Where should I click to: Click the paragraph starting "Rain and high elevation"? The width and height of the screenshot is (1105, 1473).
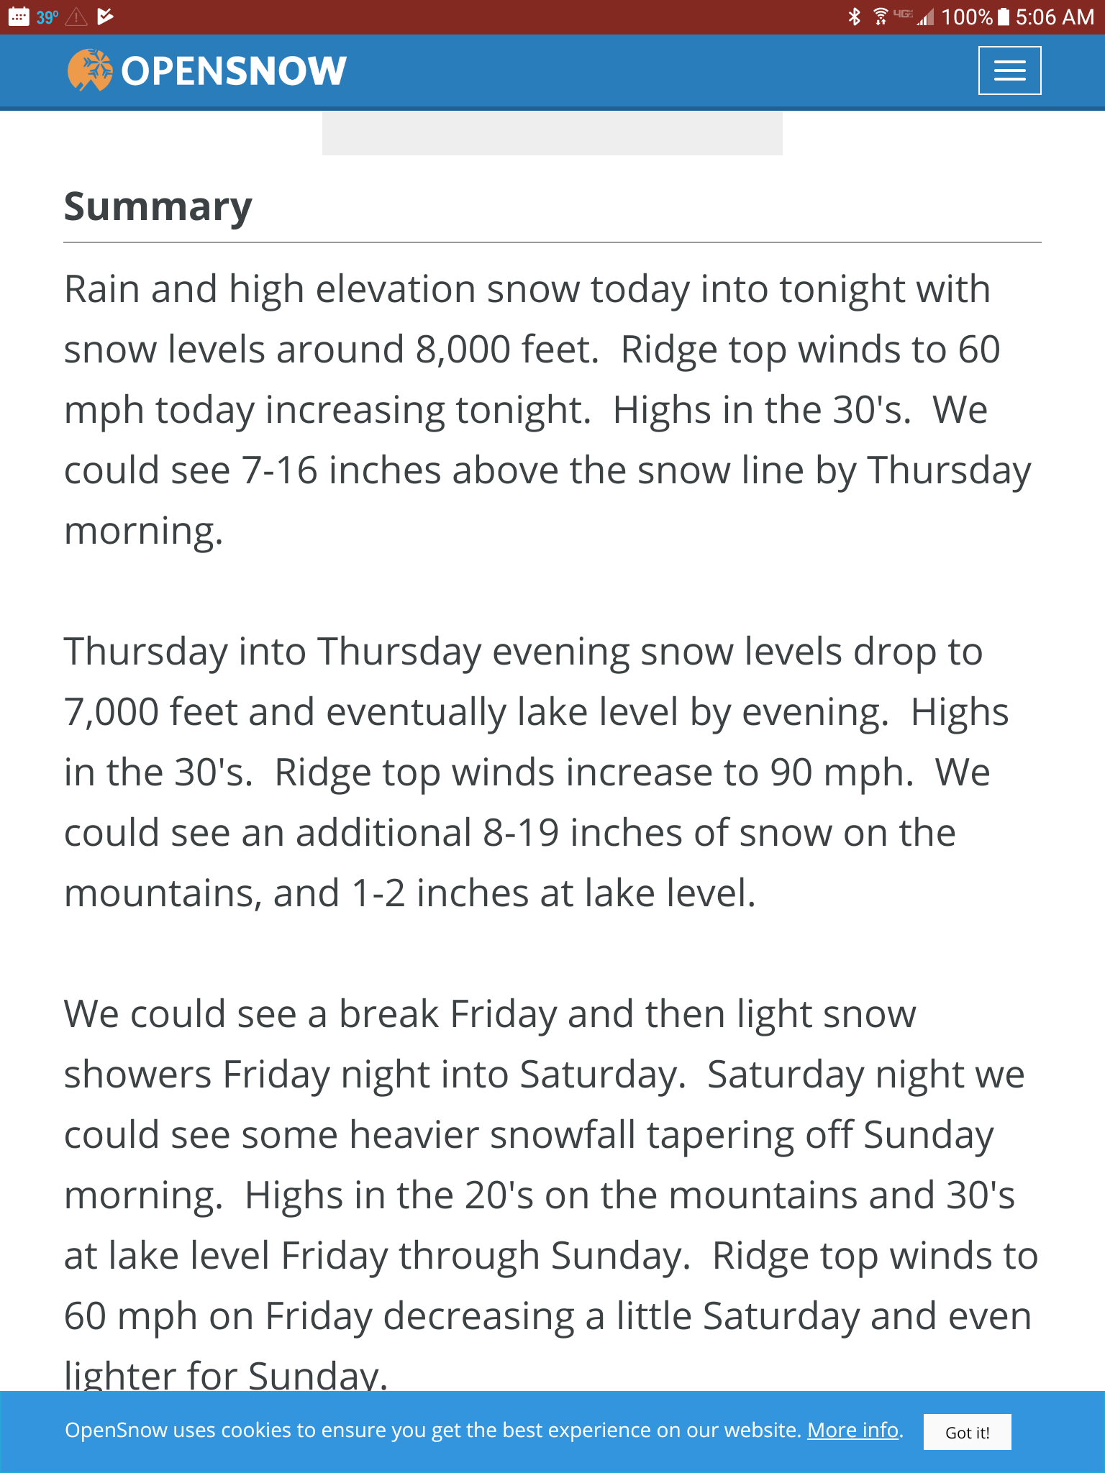point(547,409)
